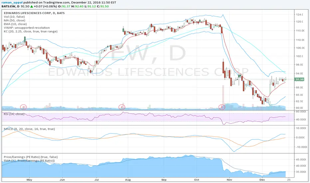Click 'VWAP: unsupported resolution' legend line
The width and height of the screenshot is (310, 183).
(27, 28)
